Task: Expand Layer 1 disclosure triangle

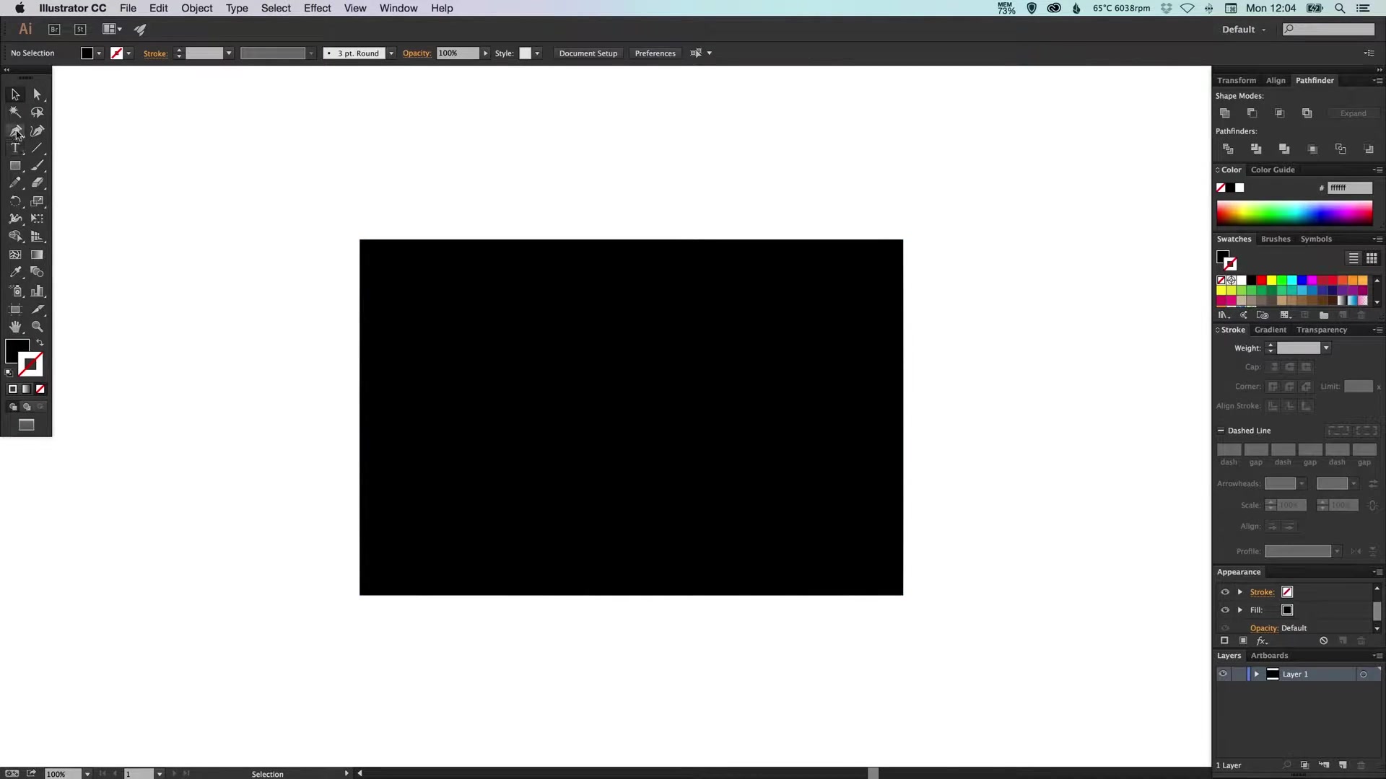Action: tap(1256, 674)
